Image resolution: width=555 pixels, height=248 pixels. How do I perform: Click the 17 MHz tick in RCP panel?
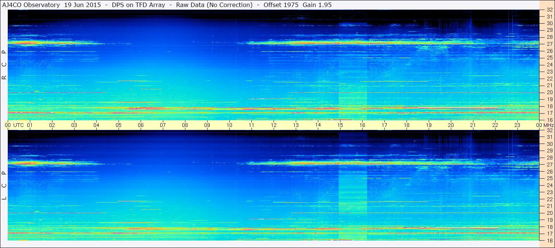point(549,113)
